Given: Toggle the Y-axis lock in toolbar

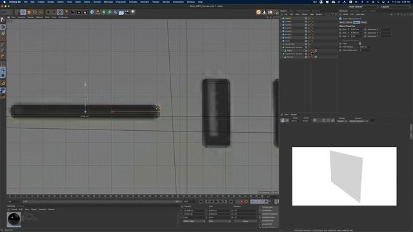Looking at the screenshot, I should [54, 12].
